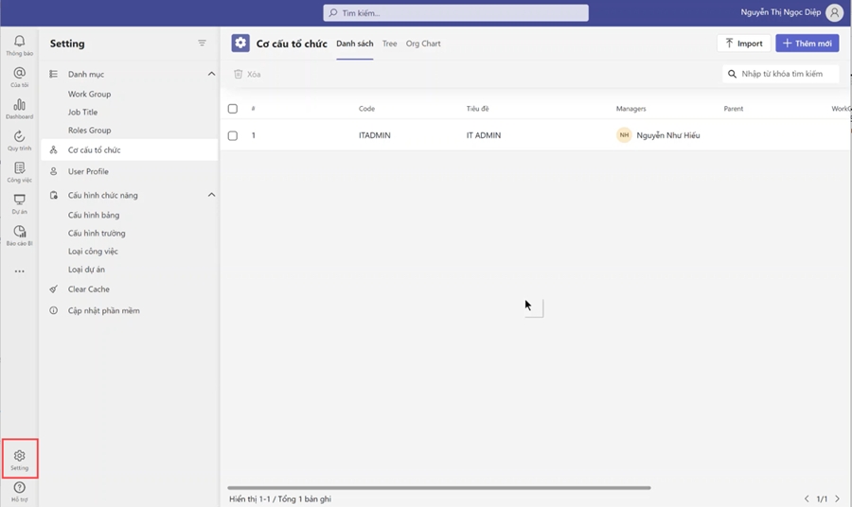Collapse the Danh mục section
Viewport: 852px width, 507px height.
pyautogui.click(x=211, y=74)
